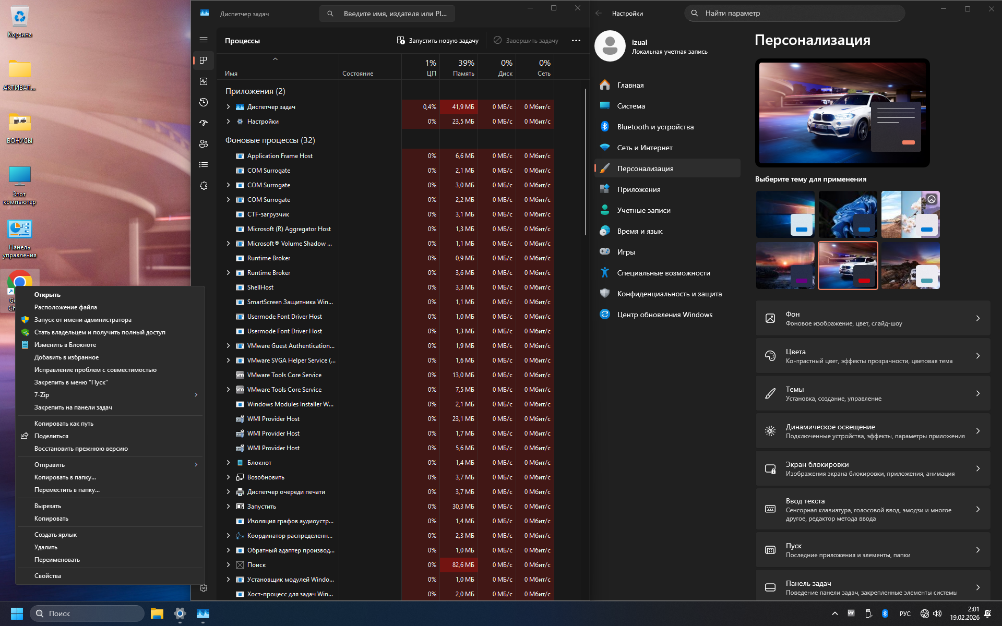Open the three-dots more options button
This screenshot has width=1002, height=626.
[576, 40]
